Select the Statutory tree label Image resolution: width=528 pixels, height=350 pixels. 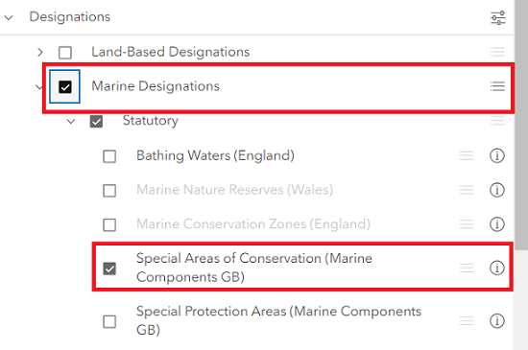150,121
